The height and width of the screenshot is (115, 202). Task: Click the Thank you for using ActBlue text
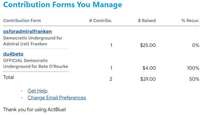click(x=34, y=110)
